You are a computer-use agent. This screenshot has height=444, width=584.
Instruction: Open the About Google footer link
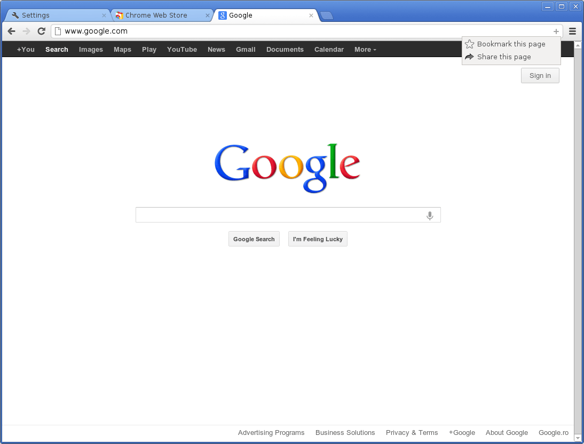click(x=507, y=432)
